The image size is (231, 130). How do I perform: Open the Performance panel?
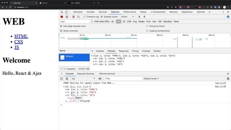130,12
